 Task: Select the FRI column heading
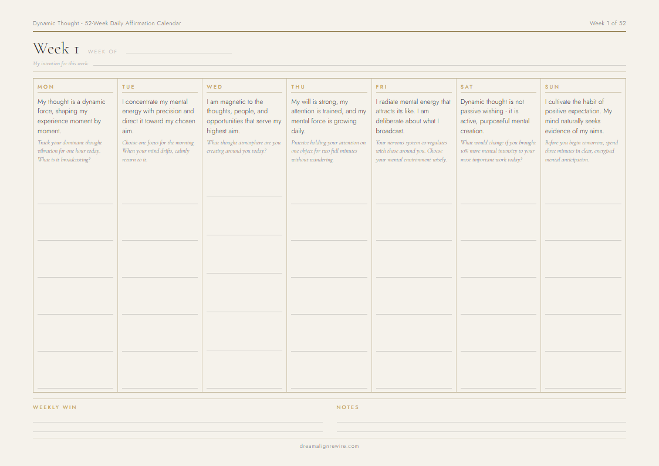tap(381, 87)
